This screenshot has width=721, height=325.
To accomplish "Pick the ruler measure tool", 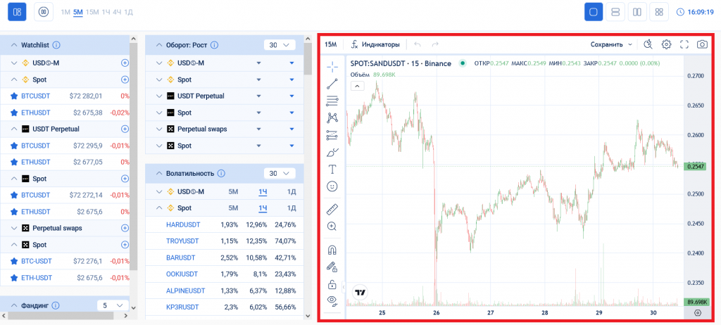I will coord(332,209).
